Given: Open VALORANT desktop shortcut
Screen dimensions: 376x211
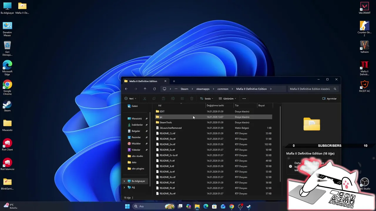Looking at the screenshot, I should coord(365,8).
